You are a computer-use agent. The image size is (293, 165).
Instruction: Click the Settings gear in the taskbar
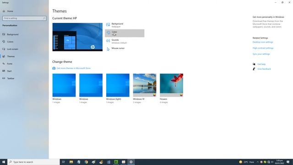click(131, 162)
